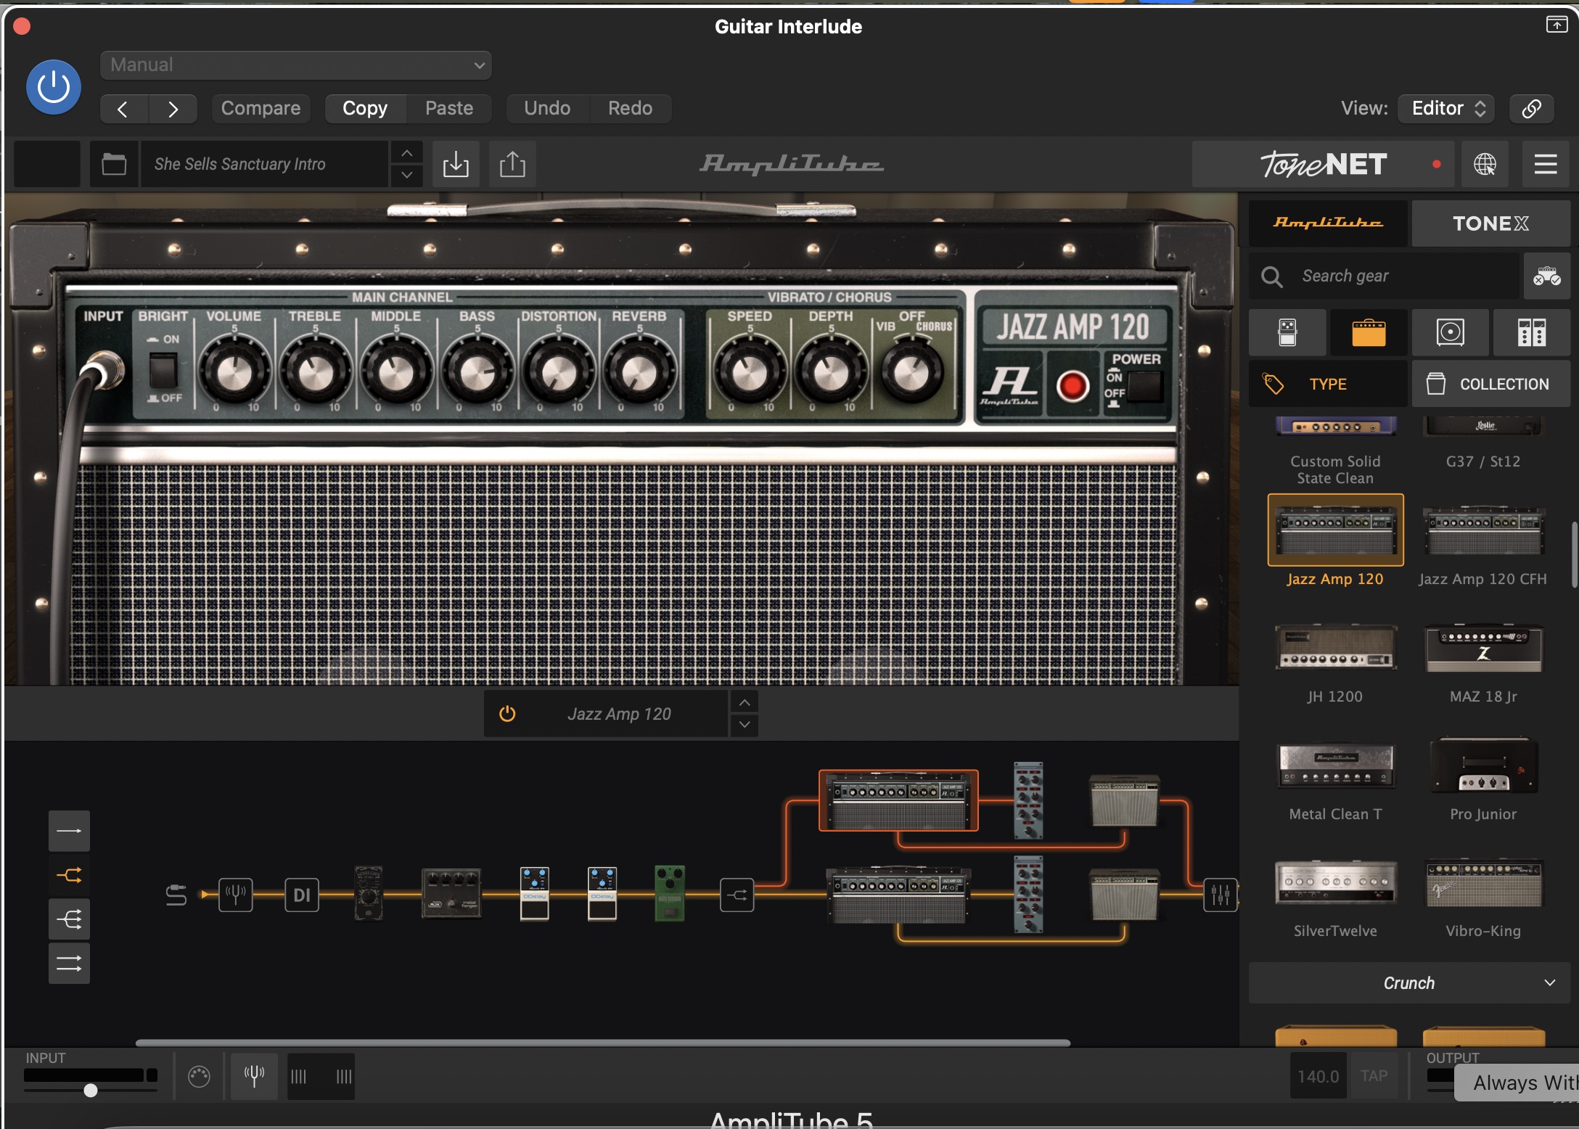Screen dimensions: 1579x1129
Task: Toggle the amp POWER switch
Action: pyautogui.click(x=1145, y=386)
